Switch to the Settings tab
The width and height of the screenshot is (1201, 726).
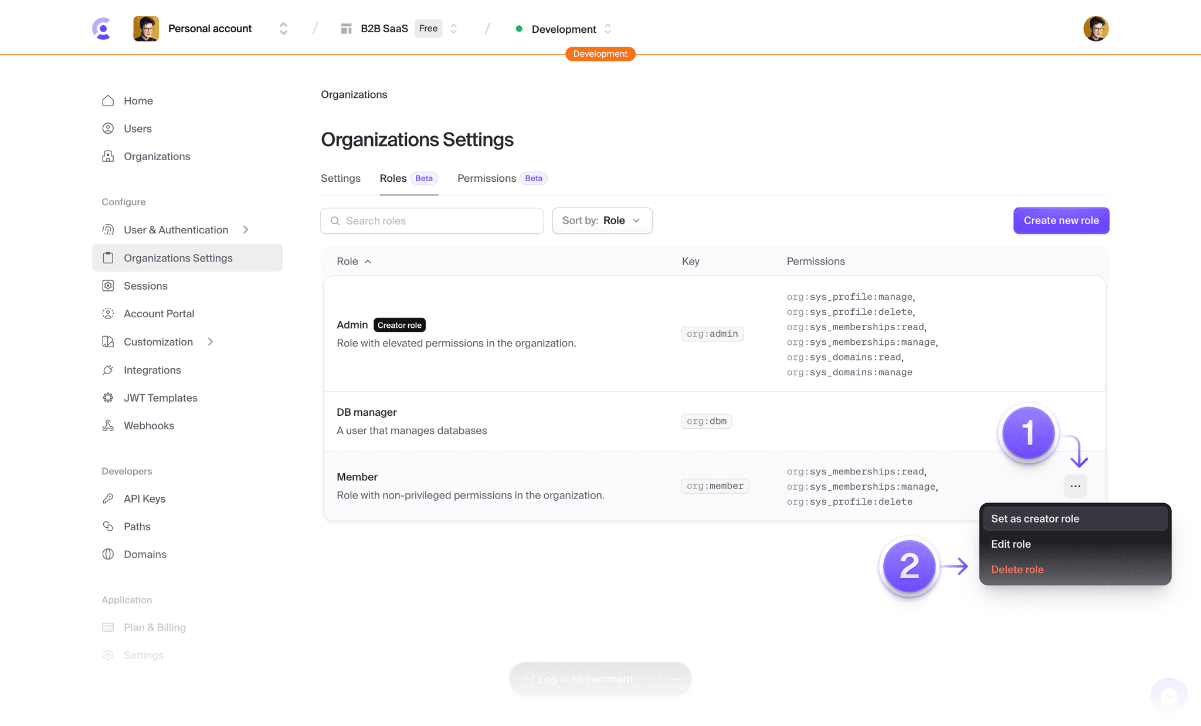point(341,178)
